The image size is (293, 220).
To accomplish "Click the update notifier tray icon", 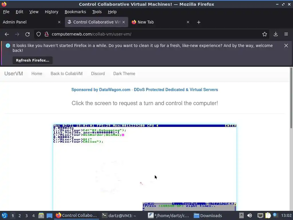I will [x=275, y=215].
